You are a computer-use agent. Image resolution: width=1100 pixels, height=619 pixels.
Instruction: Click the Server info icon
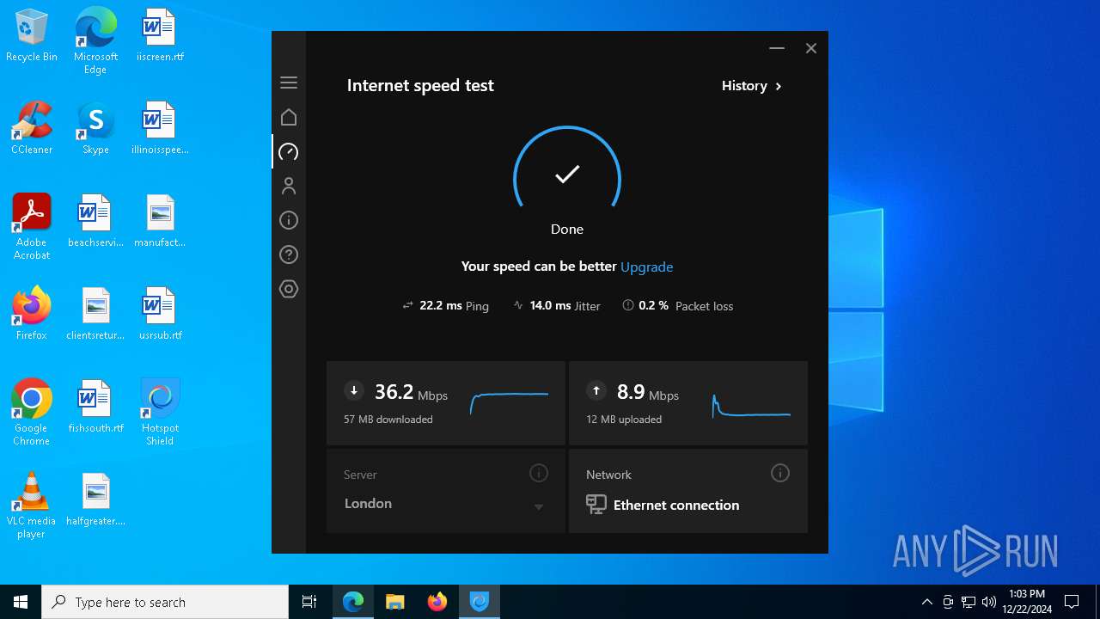pyautogui.click(x=539, y=473)
